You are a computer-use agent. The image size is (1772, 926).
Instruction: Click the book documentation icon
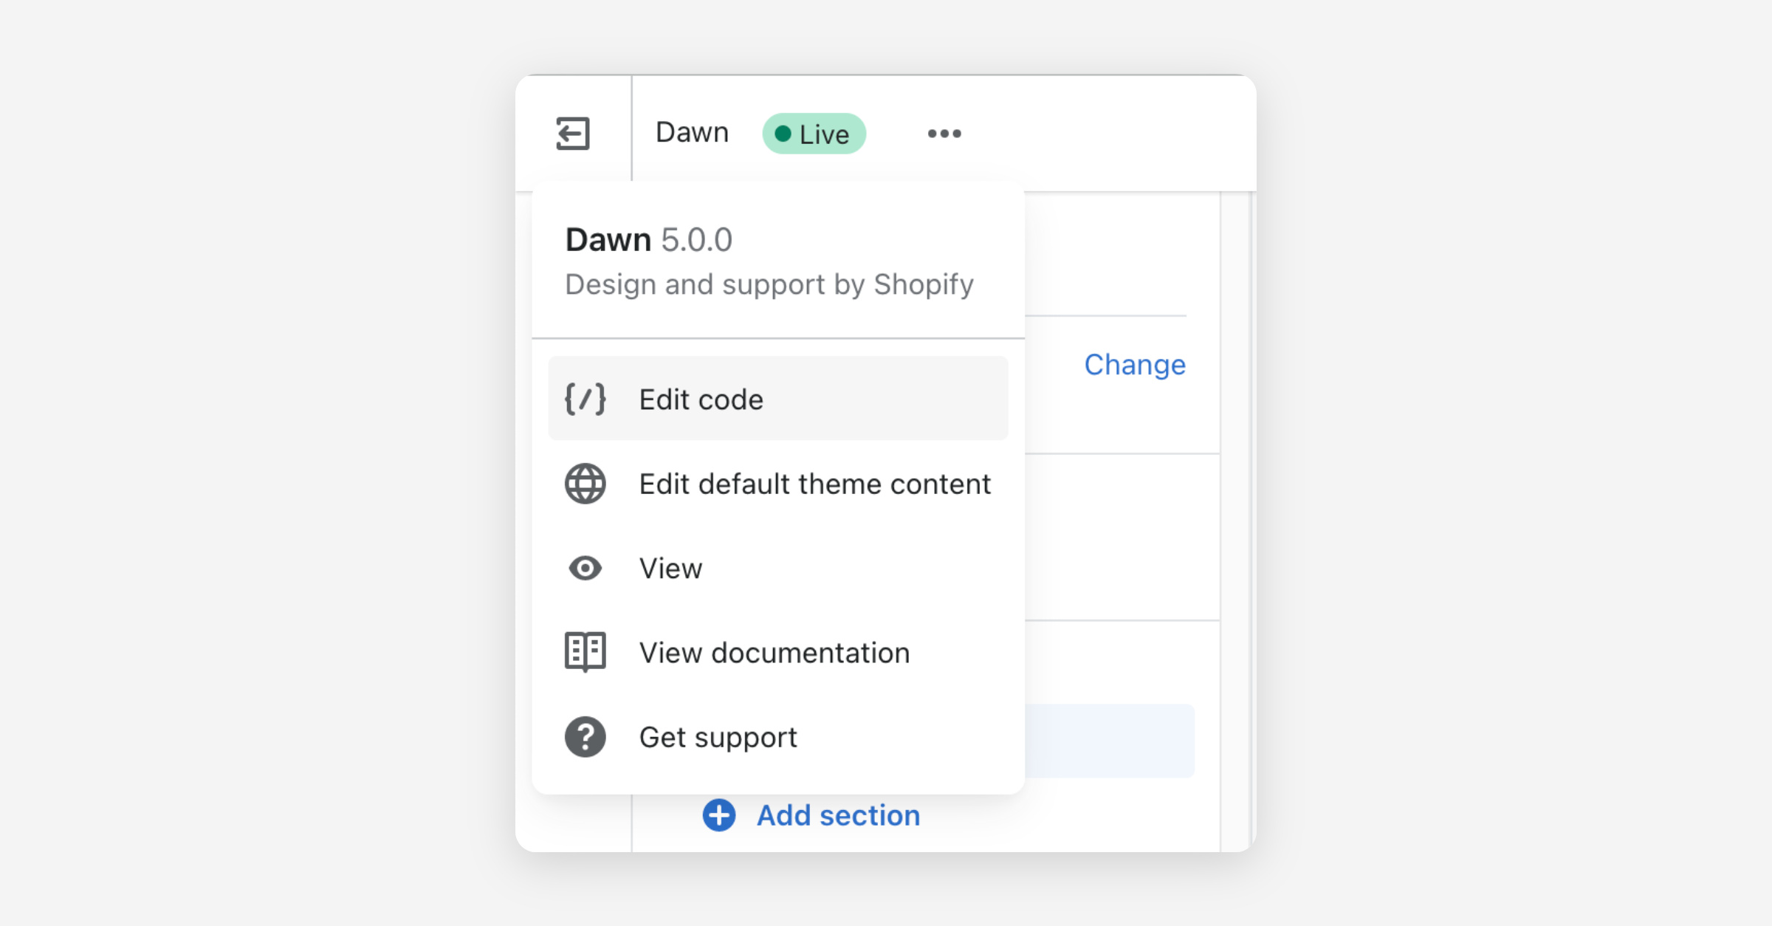pyautogui.click(x=585, y=652)
